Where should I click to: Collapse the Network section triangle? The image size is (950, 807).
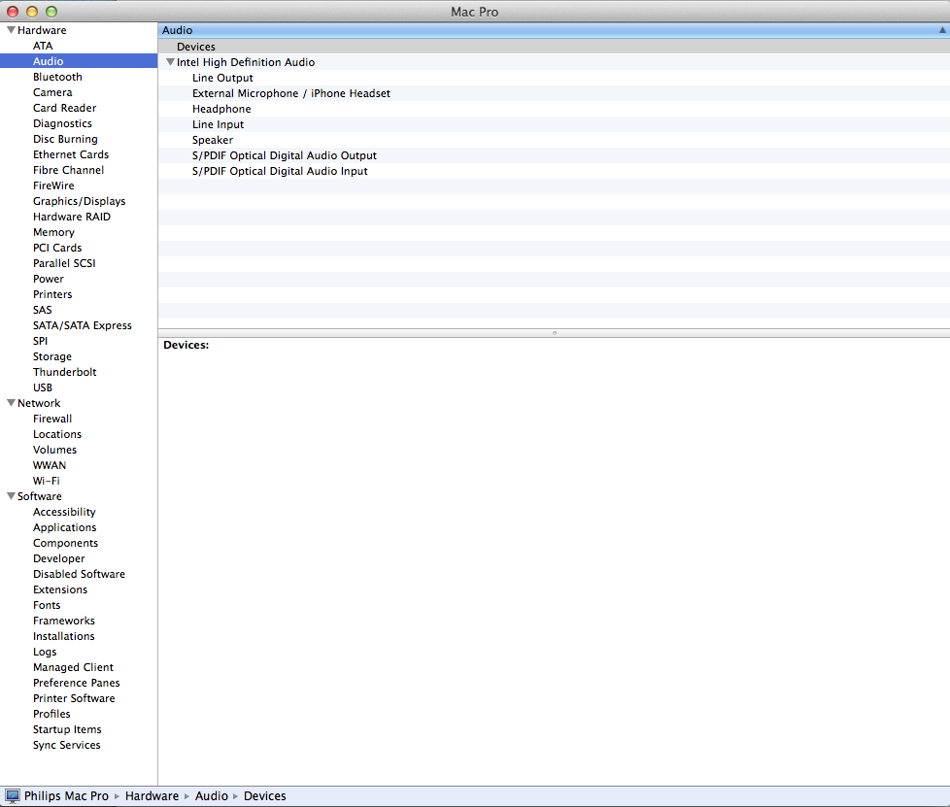(x=11, y=403)
